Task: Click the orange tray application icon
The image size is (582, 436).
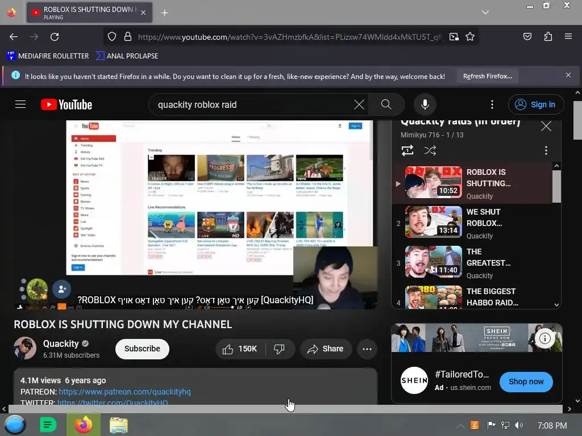Action: tap(475, 425)
